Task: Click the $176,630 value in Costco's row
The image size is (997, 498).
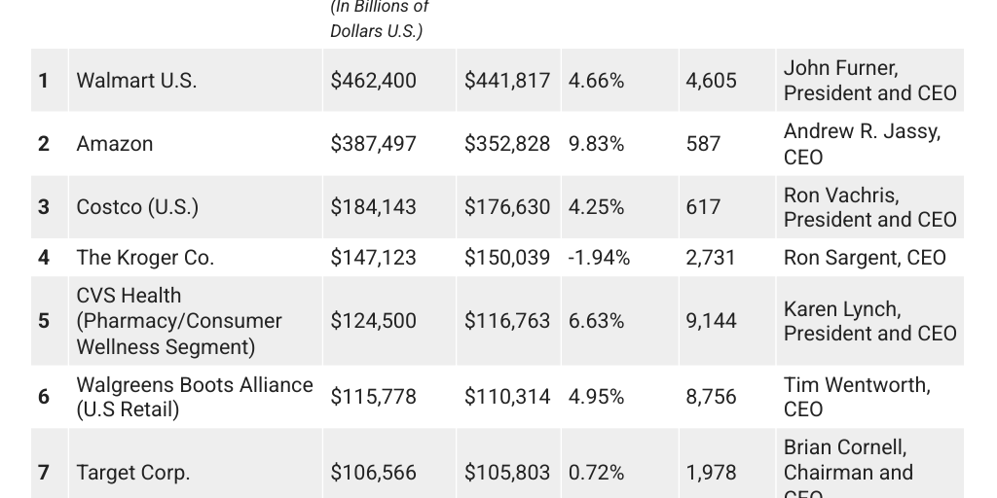Action: [507, 207]
